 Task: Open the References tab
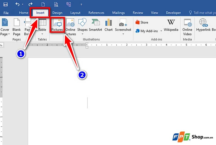point(96,13)
